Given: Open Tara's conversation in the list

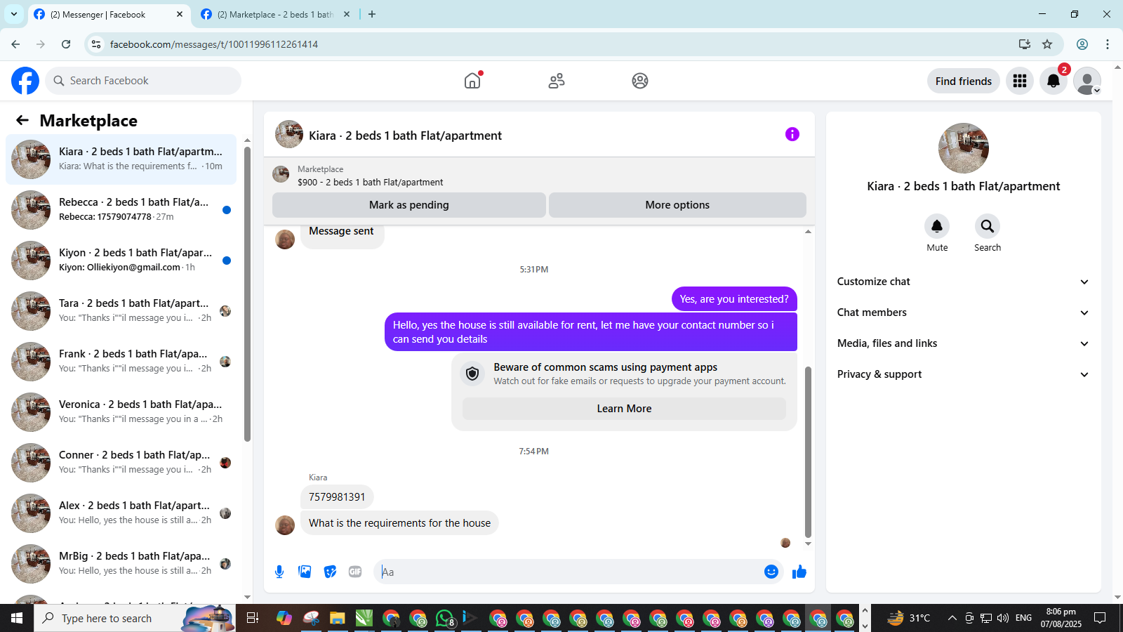Looking at the screenshot, I should tap(121, 310).
